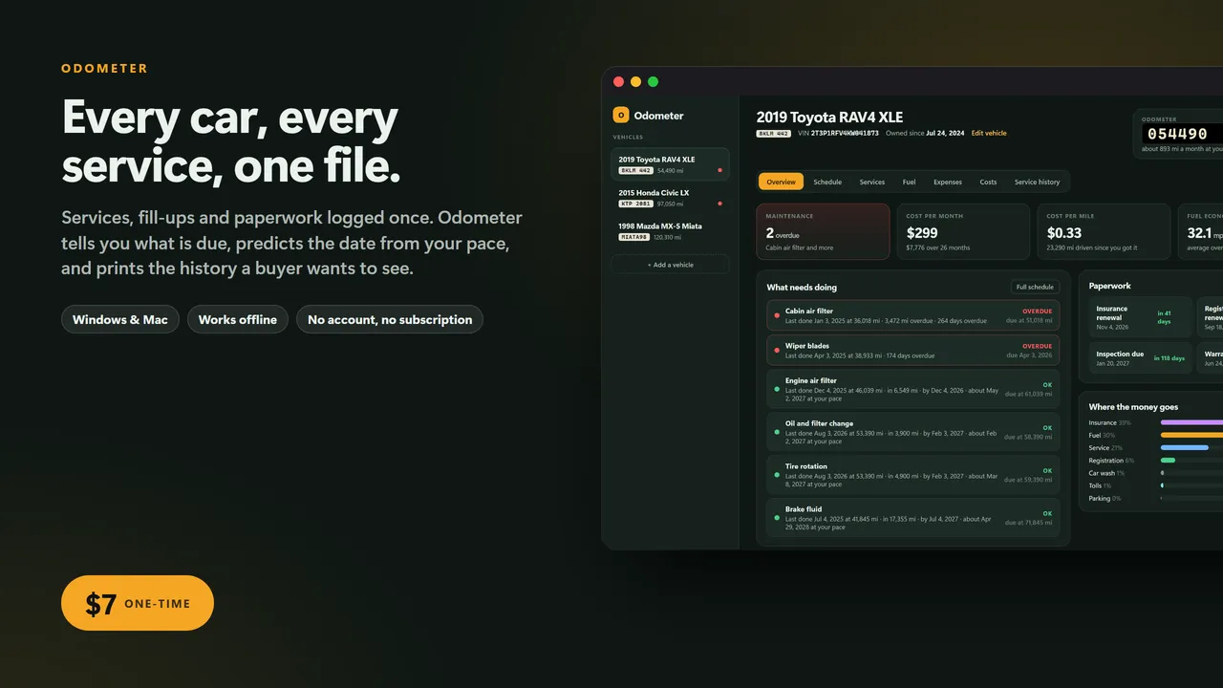
Task: Switch to the Fuel tab
Action: click(909, 182)
